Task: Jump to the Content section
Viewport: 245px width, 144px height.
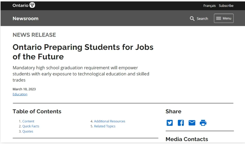Action: 28,121
